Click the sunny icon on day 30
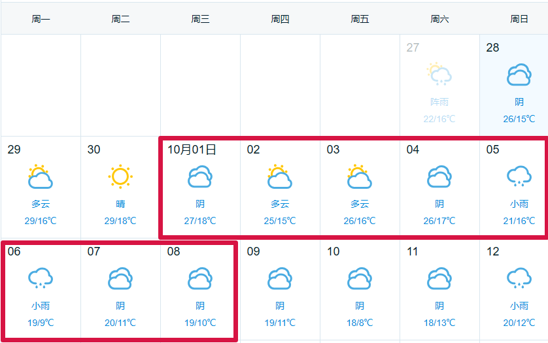Viewport: 548px width, 343px height. (120, 176)
